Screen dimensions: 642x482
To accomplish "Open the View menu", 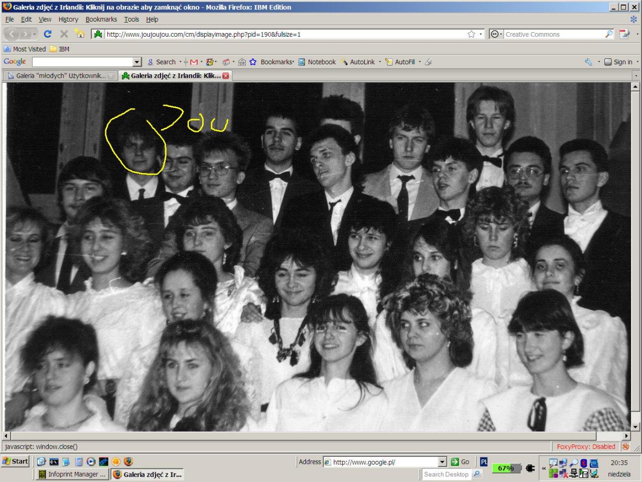I will pyautogui.click(x=45, y=19).
